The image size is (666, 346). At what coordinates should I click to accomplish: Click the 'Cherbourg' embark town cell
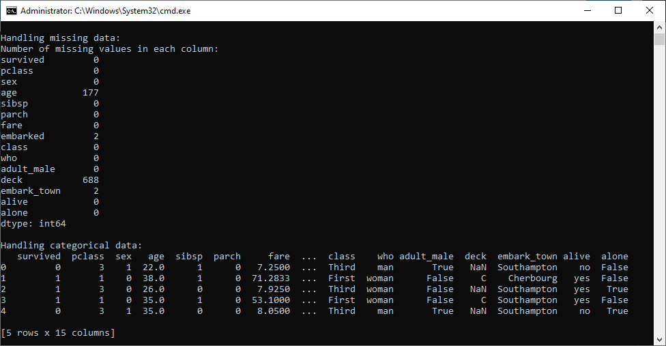(533, 278)
